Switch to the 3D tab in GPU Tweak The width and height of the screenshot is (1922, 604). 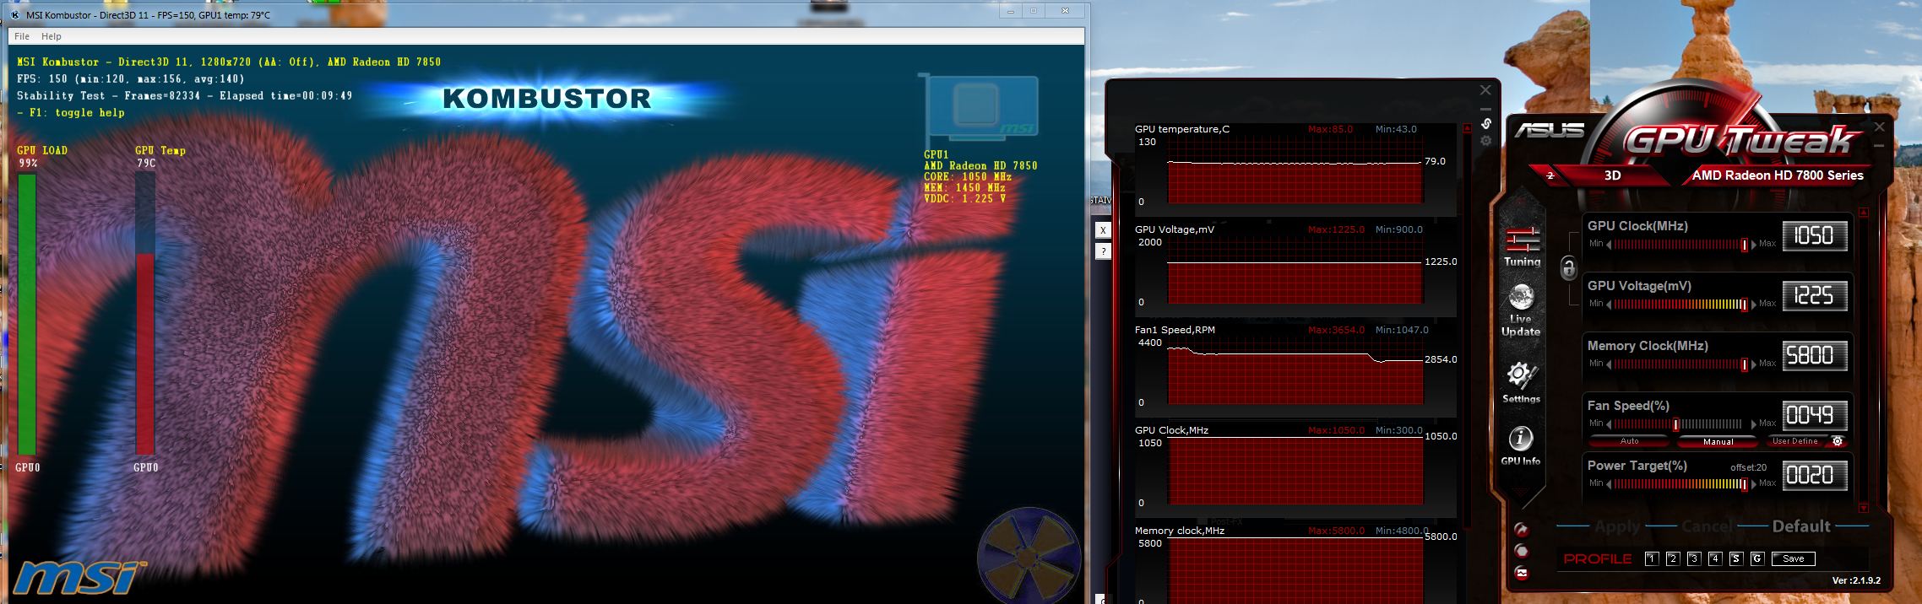point(1612,175)
